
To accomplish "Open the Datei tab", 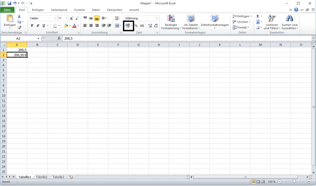I will pyautogui.click(x=7, y=10).
